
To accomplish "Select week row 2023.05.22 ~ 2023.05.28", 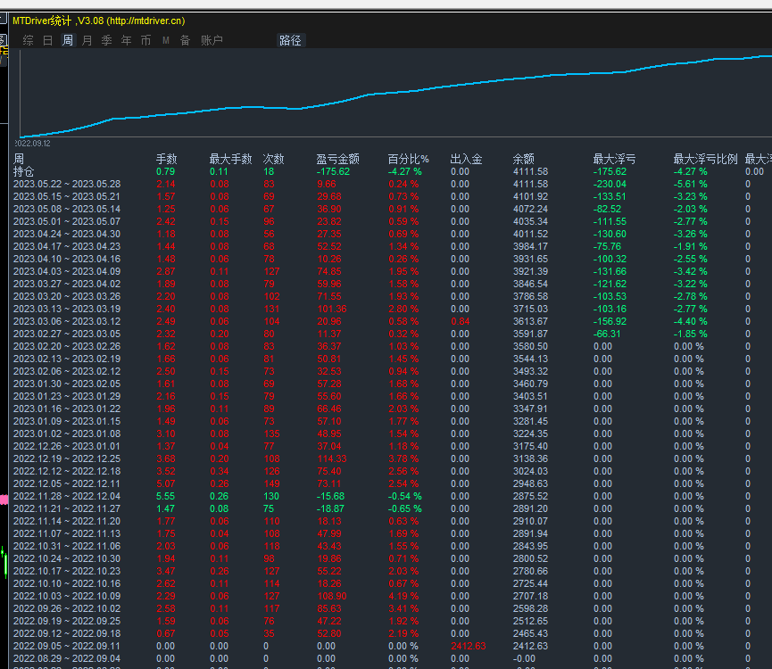I will click(66, 184).
